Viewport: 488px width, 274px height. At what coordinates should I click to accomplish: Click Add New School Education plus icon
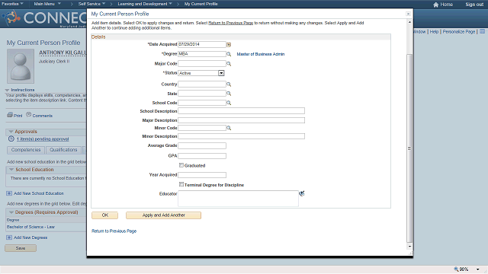9,193
